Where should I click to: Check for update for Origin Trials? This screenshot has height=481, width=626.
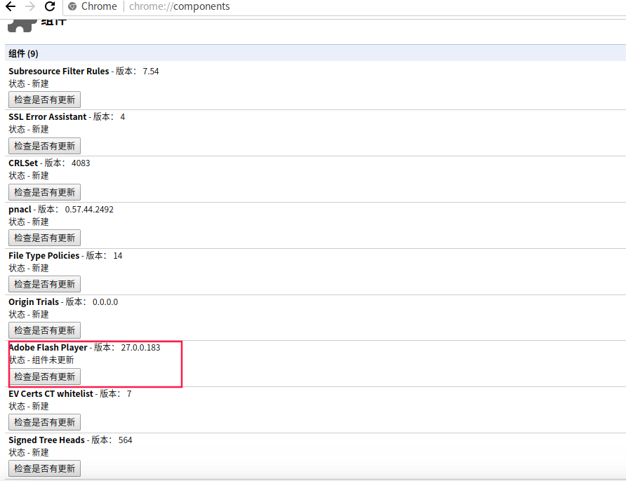coord(44,331)
